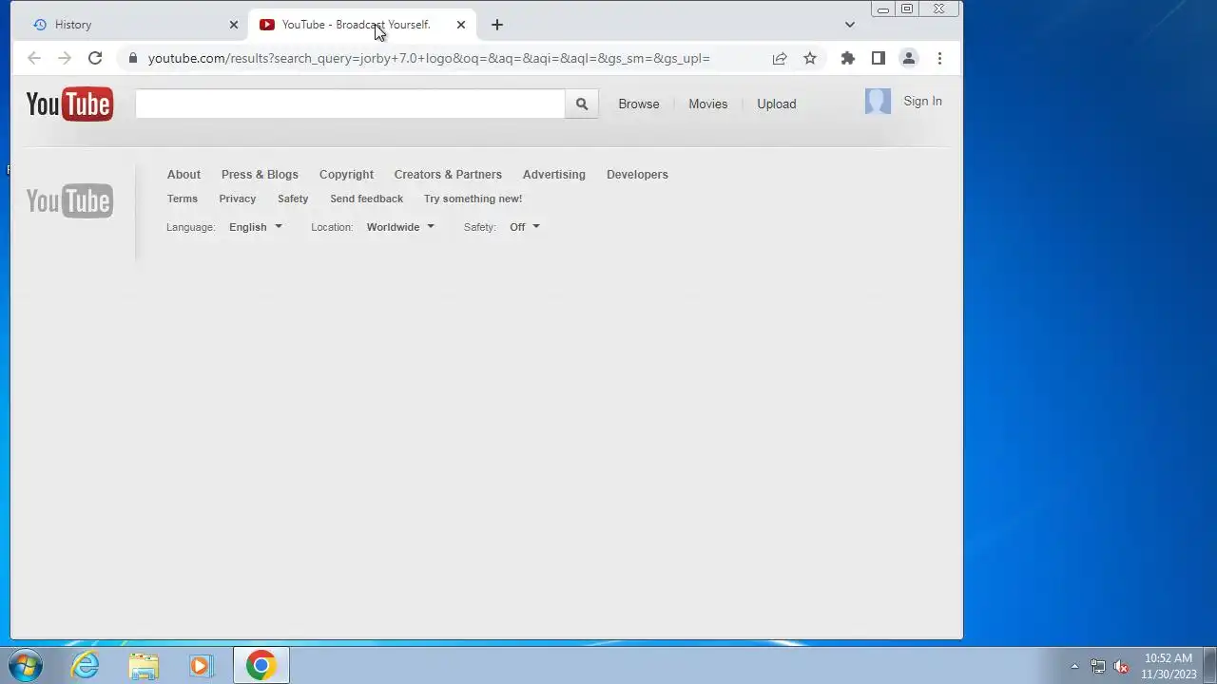Screen dimensions: 1217x684
Task: Click the YouTube logo in the header
Action: 69,104
